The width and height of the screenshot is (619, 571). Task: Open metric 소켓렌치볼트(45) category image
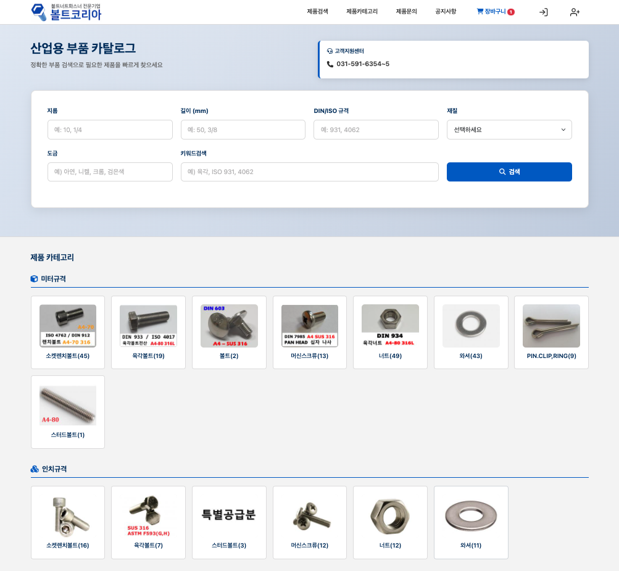tap(68, 326)
